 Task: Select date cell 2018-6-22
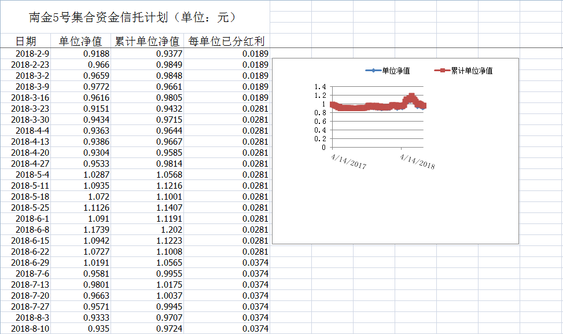point(25,251)
